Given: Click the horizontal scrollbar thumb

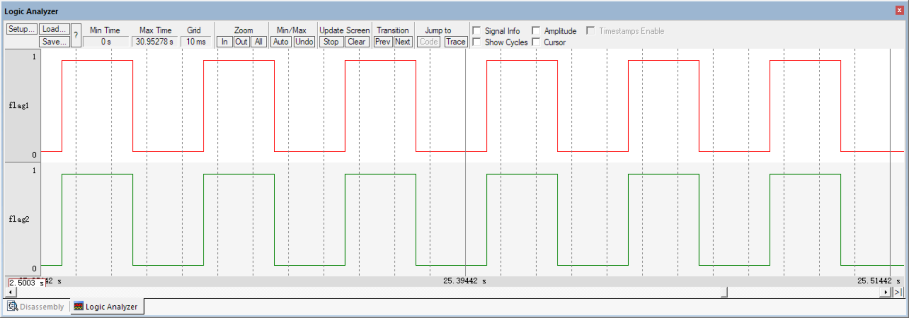Looking at the screenshot, I should click(x=724, y=292).
